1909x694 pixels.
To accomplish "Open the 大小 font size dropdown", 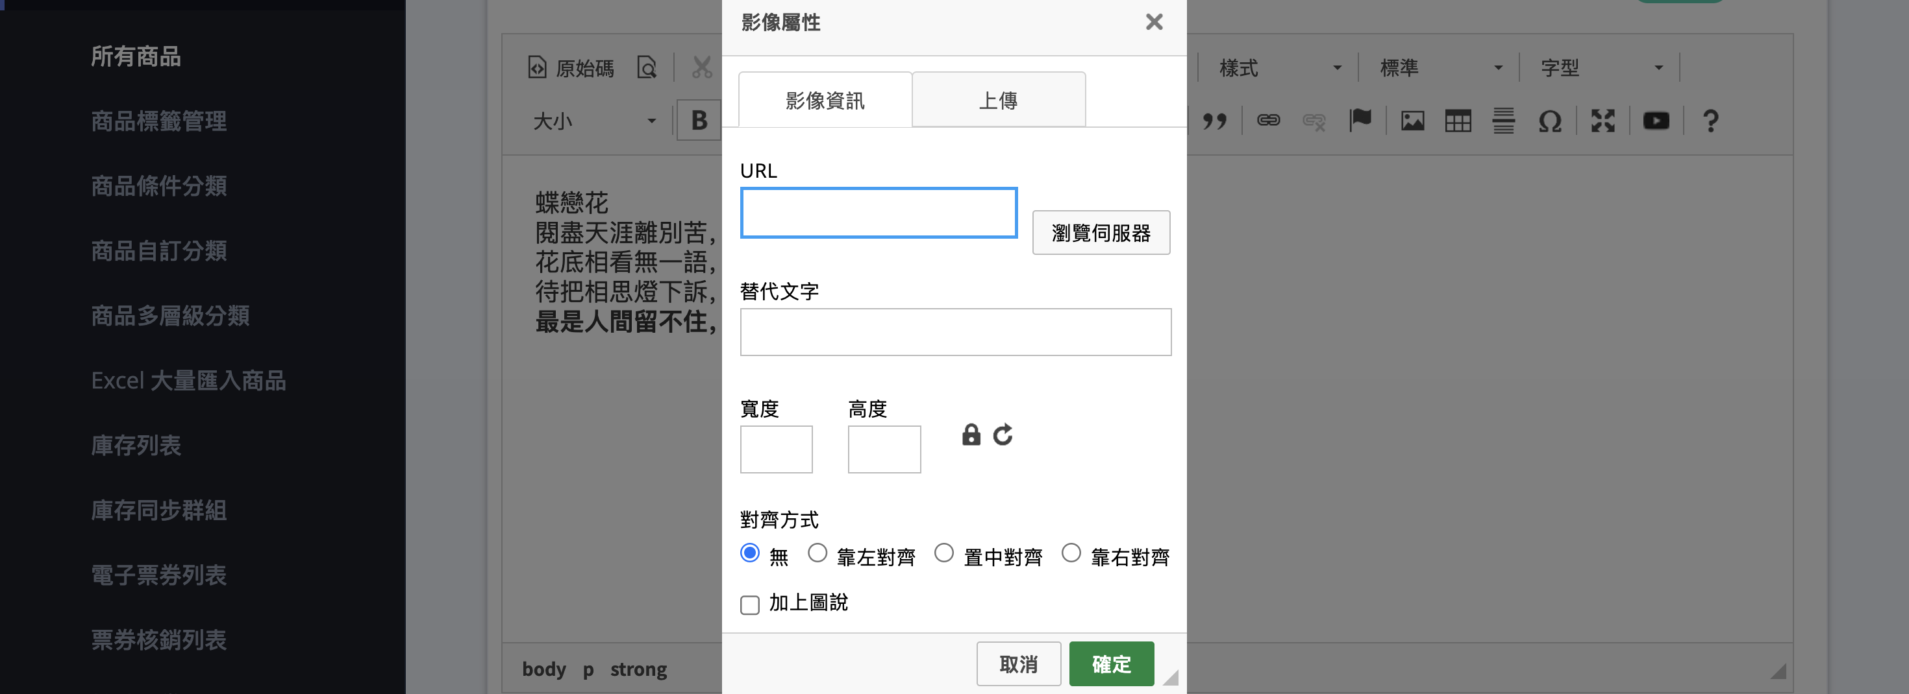I will click(594, 121).
